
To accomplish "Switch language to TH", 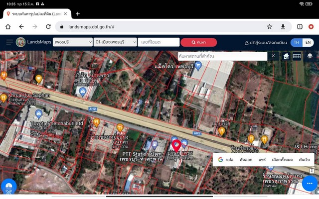I will (296, 42).
